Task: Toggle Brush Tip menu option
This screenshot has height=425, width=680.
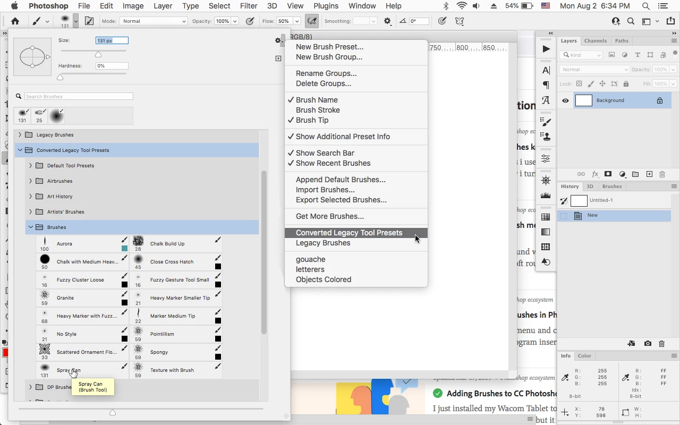Action: 312,120
